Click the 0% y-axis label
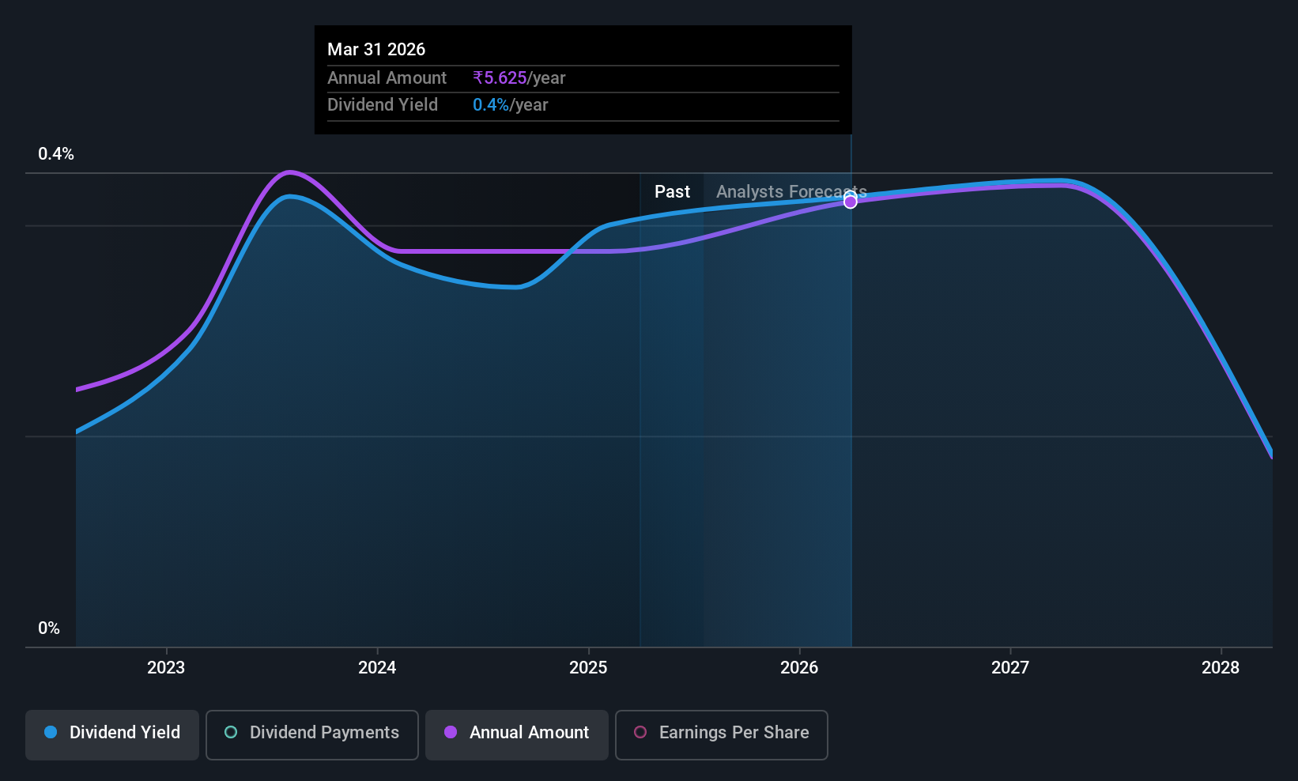 coord(49,628)
